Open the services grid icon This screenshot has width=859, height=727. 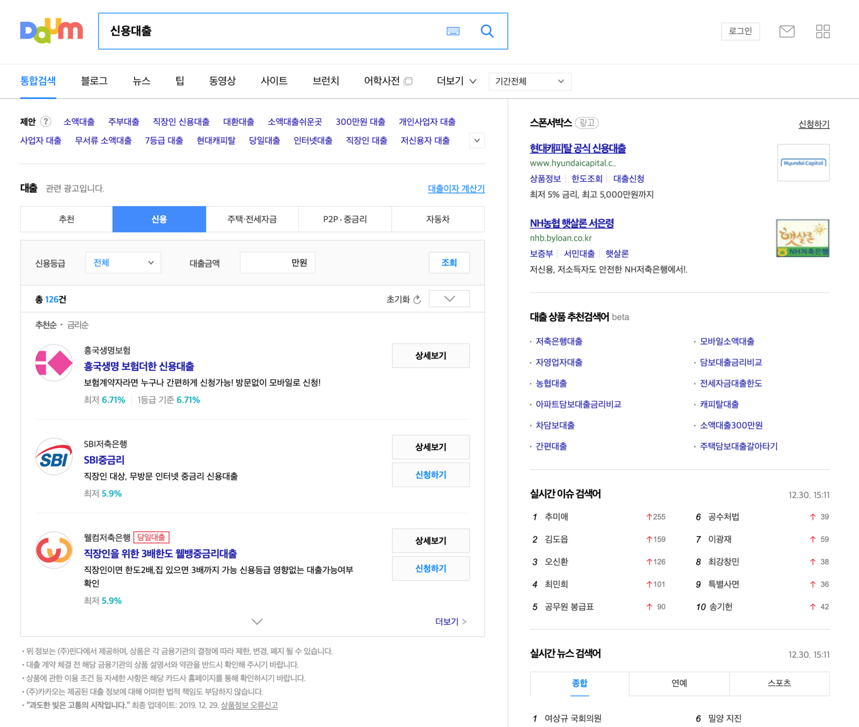pos(823,31)
